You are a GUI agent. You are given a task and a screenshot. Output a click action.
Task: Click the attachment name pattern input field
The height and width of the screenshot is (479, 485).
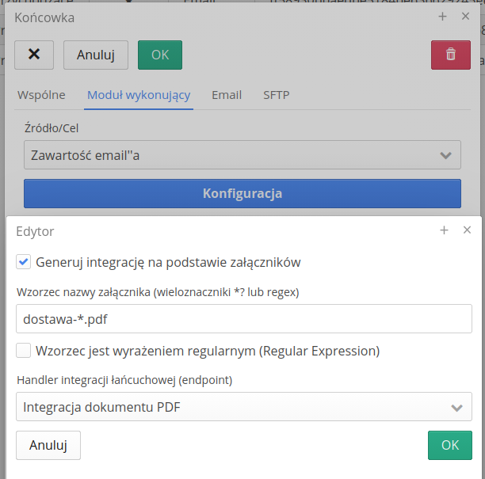click(x=243, y=319)
